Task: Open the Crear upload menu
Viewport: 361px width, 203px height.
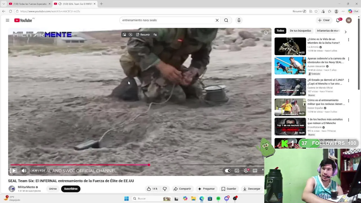Action: [x=324, y=20]
